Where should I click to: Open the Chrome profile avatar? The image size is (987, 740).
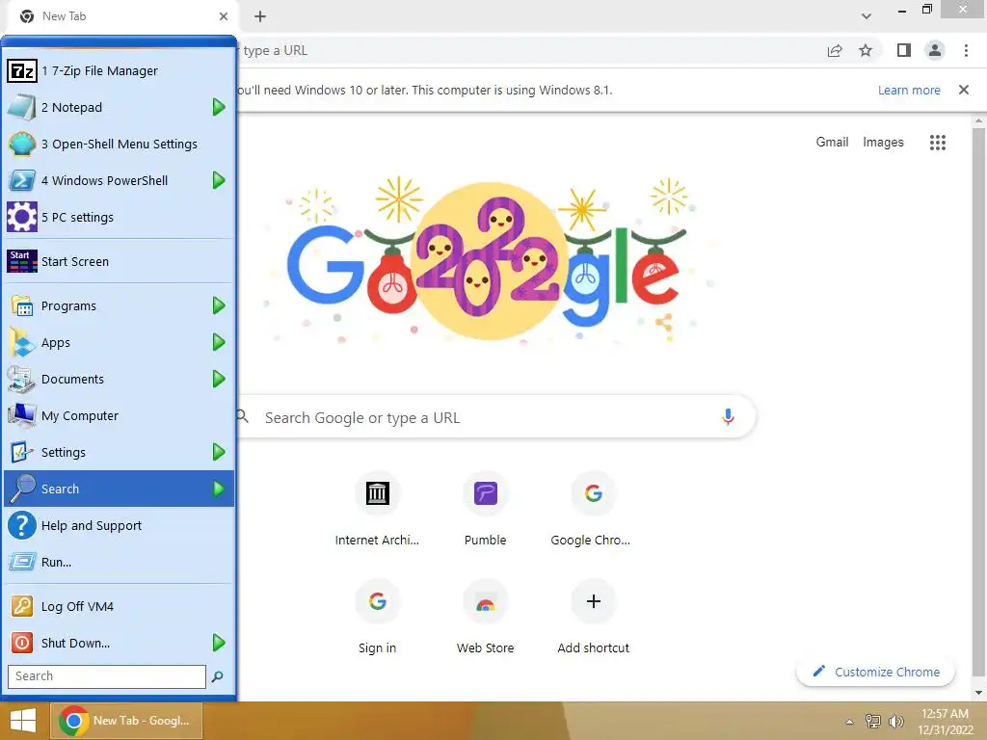(x=935, y=50)
